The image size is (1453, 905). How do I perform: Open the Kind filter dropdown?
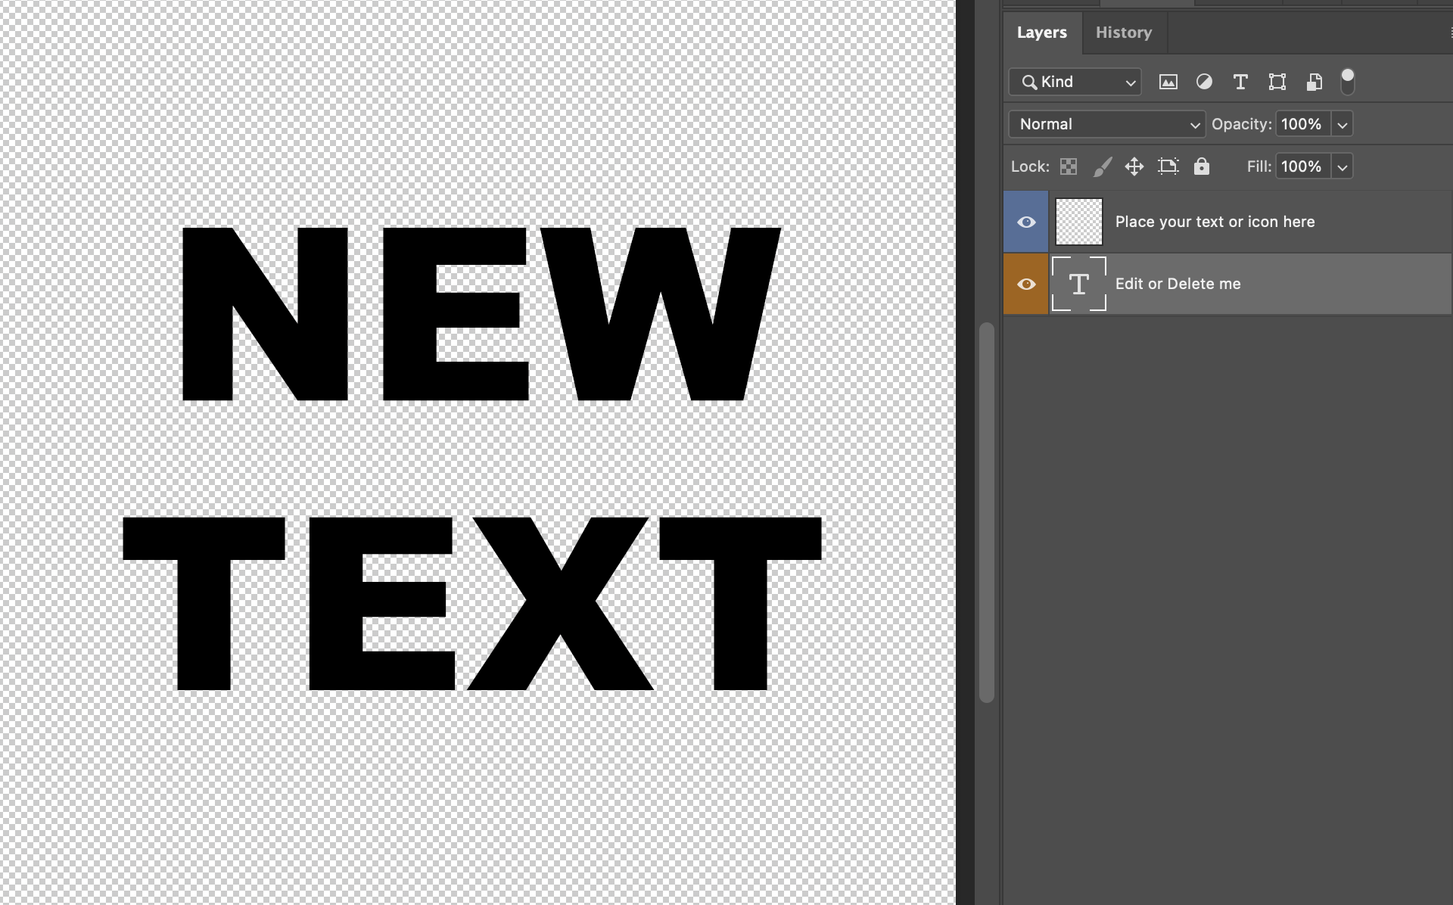1075,82
